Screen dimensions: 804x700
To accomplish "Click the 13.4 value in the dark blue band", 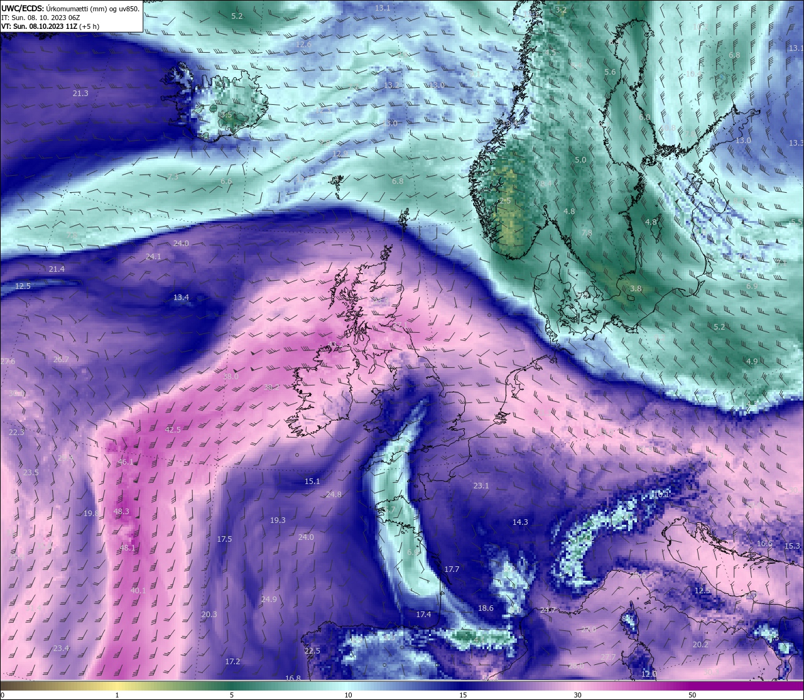I will click(x=181, y=298).
